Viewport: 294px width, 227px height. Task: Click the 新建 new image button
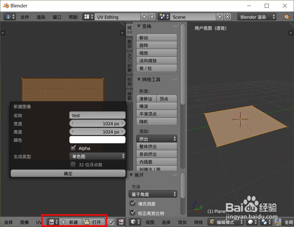(71, 222)
